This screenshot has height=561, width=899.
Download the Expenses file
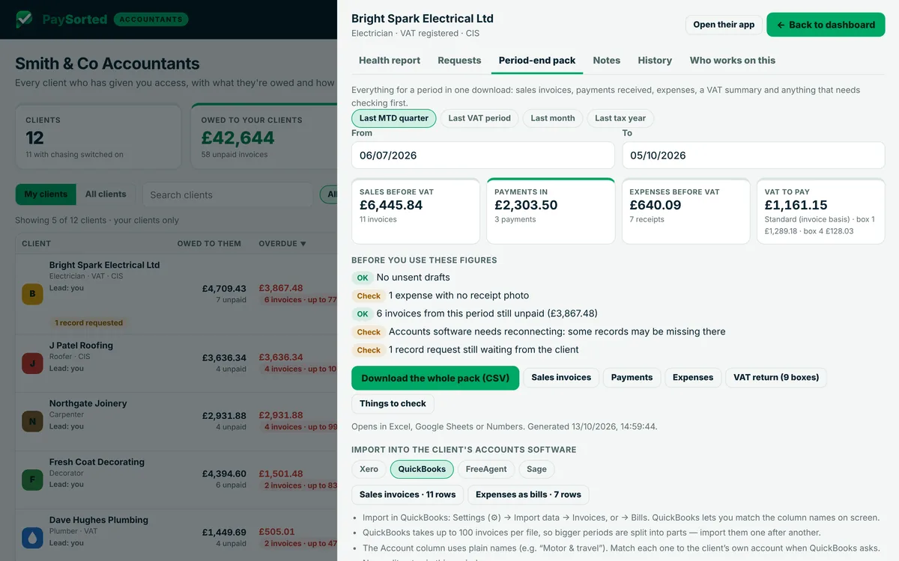point(693,378)
